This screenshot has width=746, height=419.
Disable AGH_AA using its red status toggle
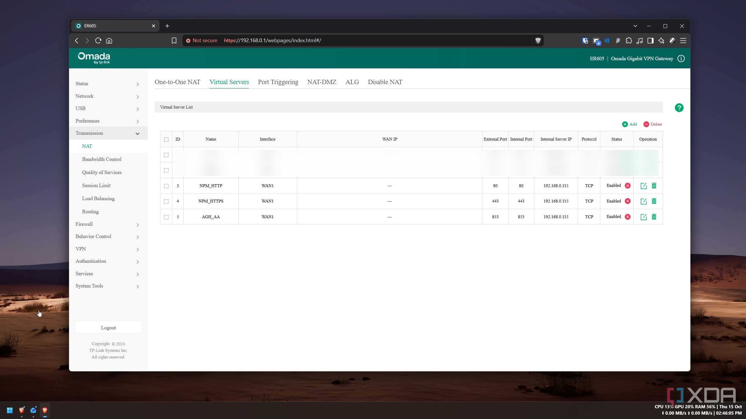pyautogui.click(x=628, y=217)
